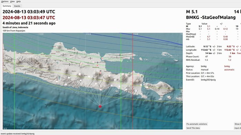Switch to the Summary tab
The height and width of the screenshot is (135, 241).
pyautogui.click(x=7, y=6)
